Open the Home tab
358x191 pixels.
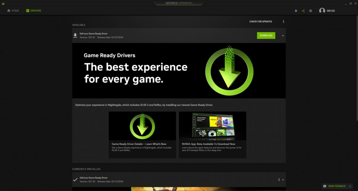tap(13, 11)
